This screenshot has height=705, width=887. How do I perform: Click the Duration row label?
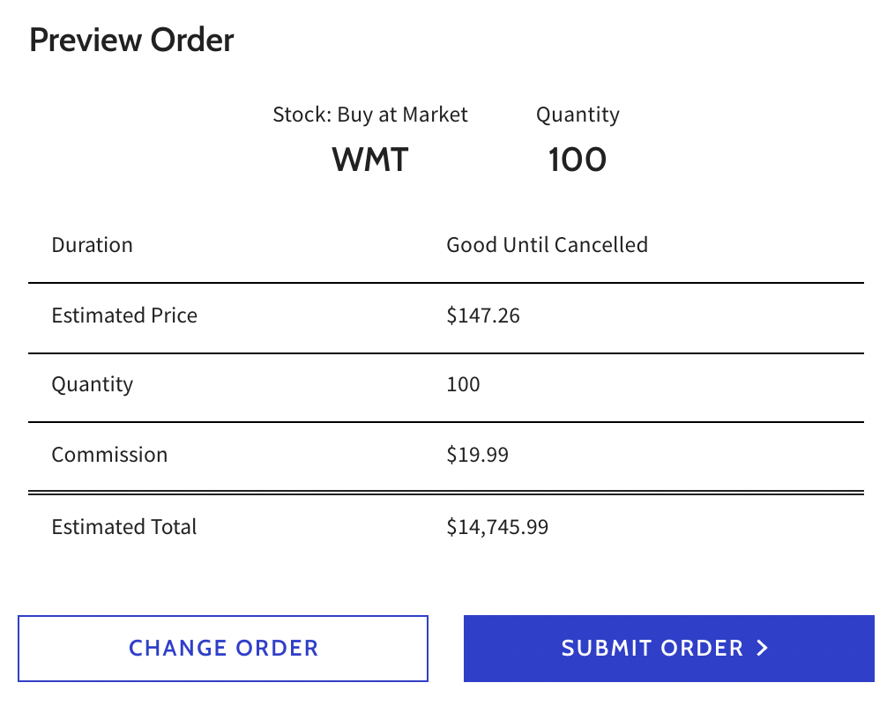click(x=93, y=245)
